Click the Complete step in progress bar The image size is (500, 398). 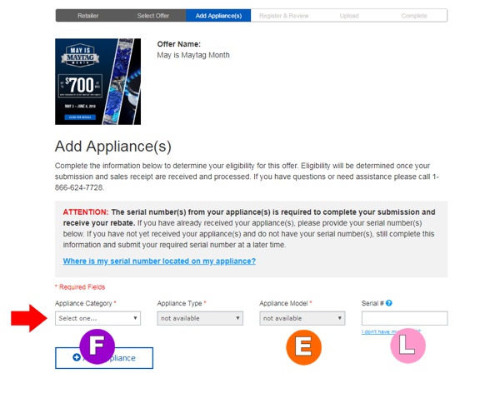(414, 16)
